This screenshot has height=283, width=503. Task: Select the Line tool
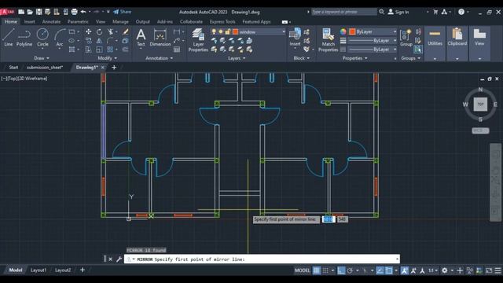pos(9,38)
